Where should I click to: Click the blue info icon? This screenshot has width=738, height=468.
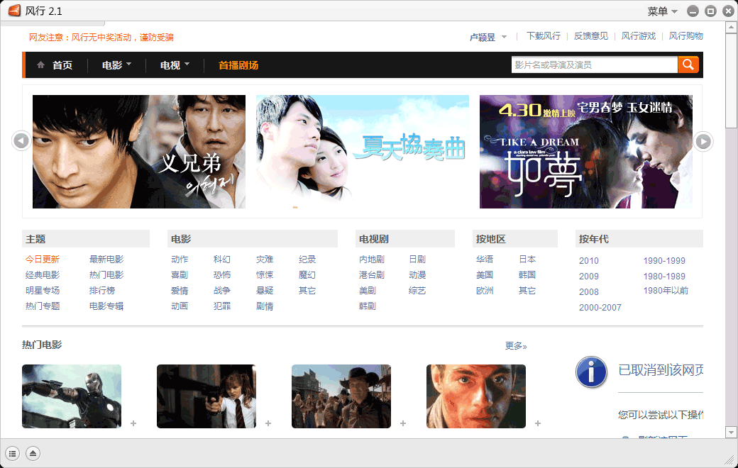pyautogui.click(x=591, y=371)
